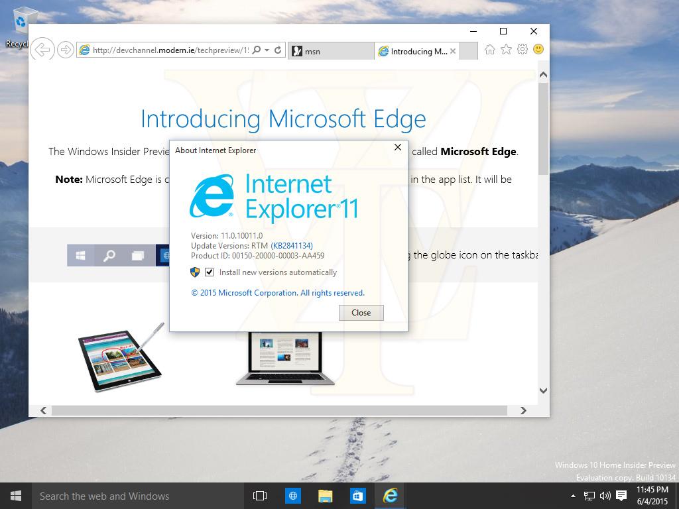Click the laptop image on the page
The height and width of the screenshot is (509, 679).
[285, 359]
